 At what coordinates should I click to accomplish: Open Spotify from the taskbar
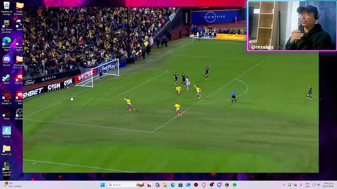(235, 185)
